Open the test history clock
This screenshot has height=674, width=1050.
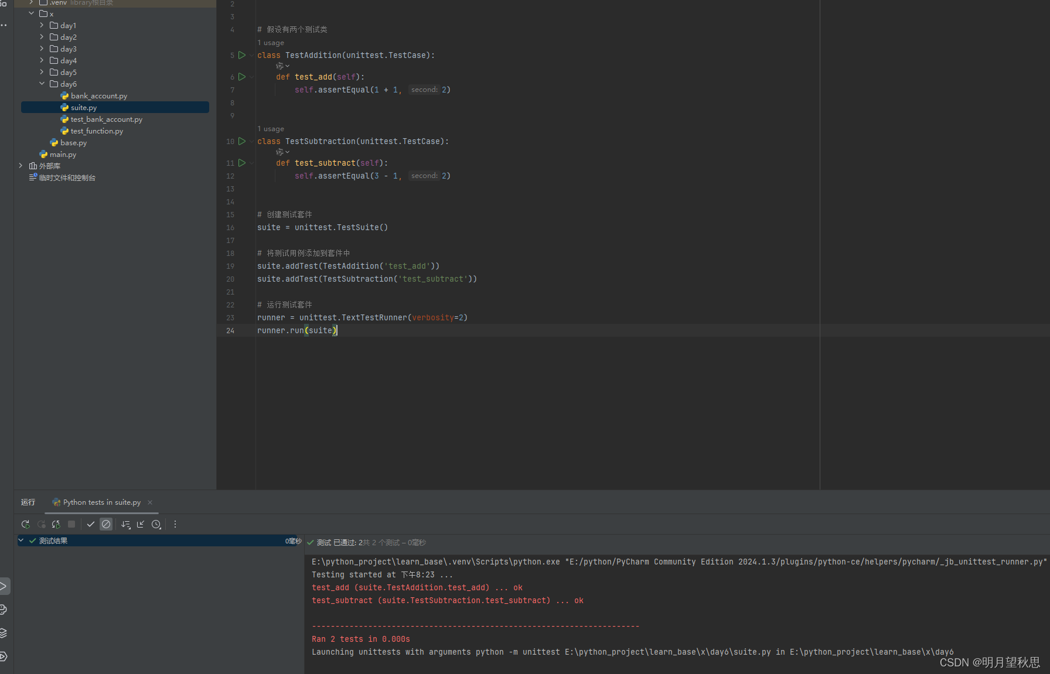point(156,525)
